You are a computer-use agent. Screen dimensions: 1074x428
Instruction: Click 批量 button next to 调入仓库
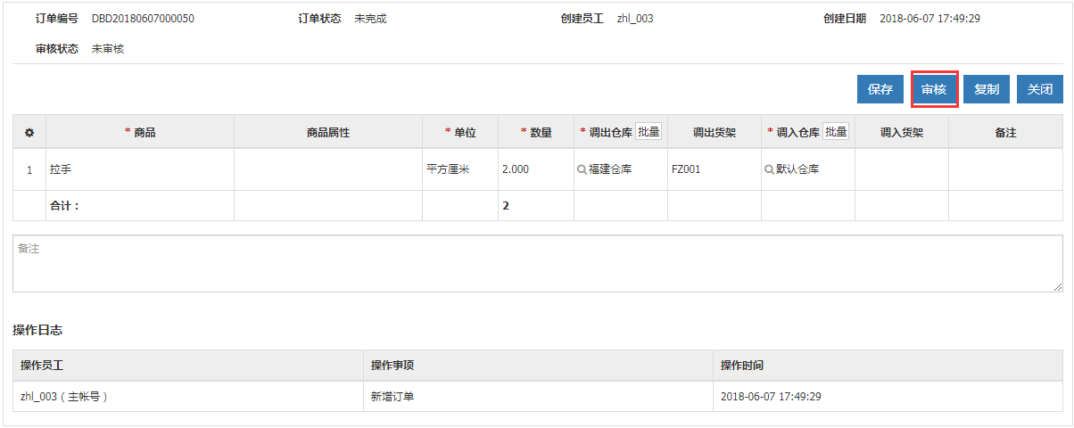[x=836, y=132]
